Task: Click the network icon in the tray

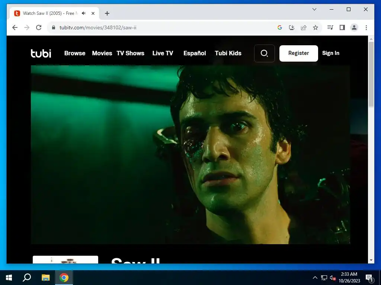Action: [324, 278]
